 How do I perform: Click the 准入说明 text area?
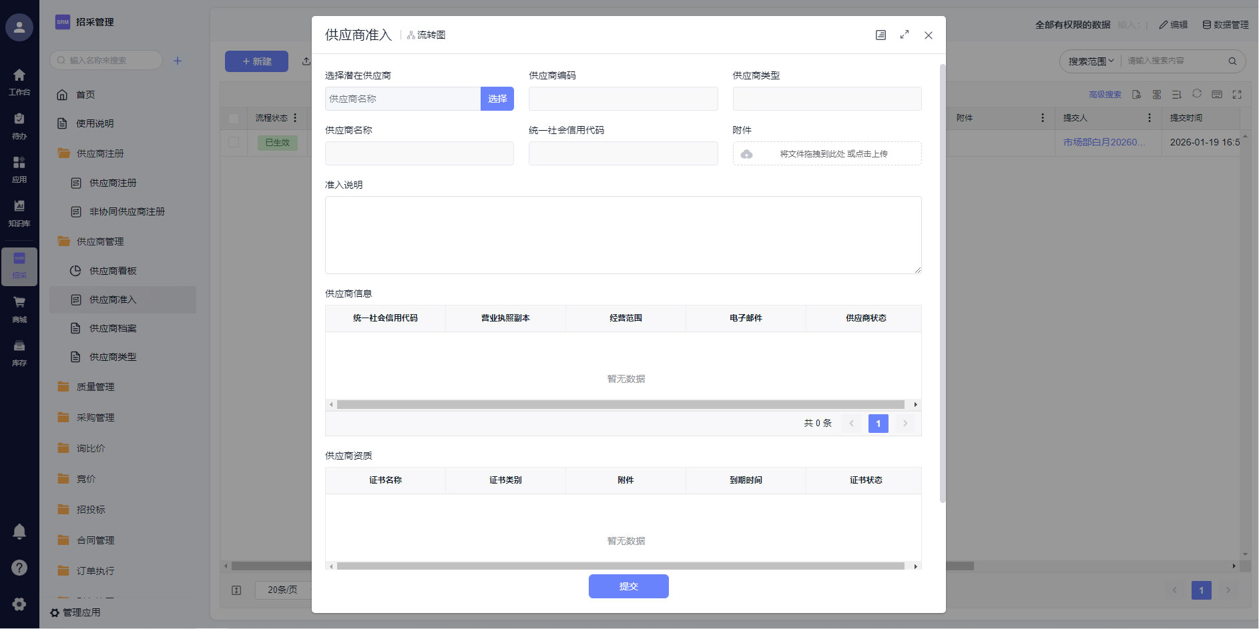click(623, 235)
